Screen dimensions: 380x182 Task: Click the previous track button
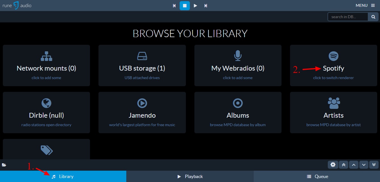[x=174, y=6]
